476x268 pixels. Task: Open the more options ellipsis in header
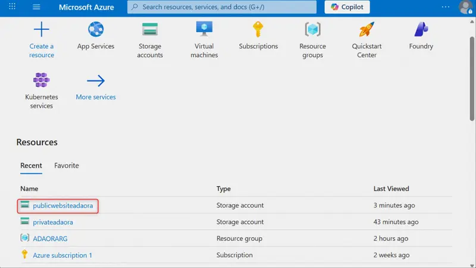[445, 7]
